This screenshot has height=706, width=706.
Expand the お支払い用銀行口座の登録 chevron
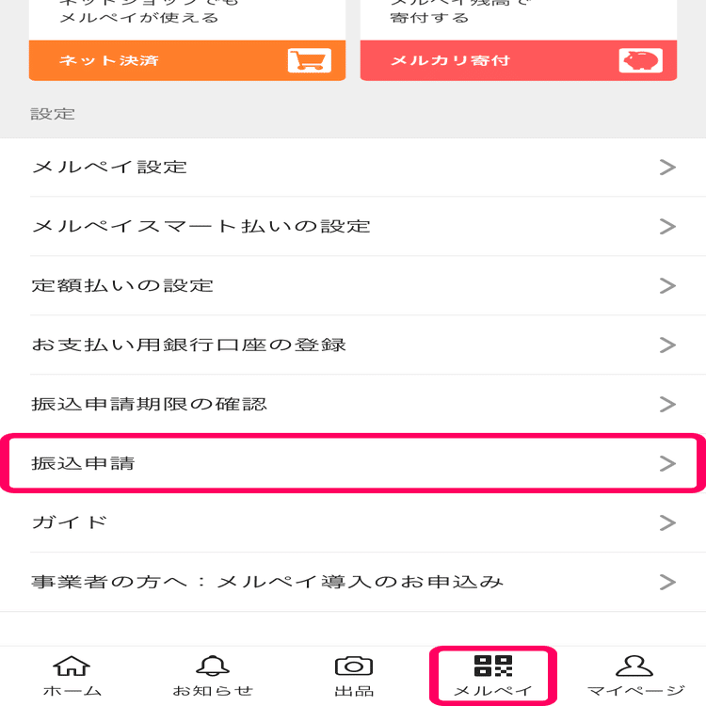pos(667,345)
